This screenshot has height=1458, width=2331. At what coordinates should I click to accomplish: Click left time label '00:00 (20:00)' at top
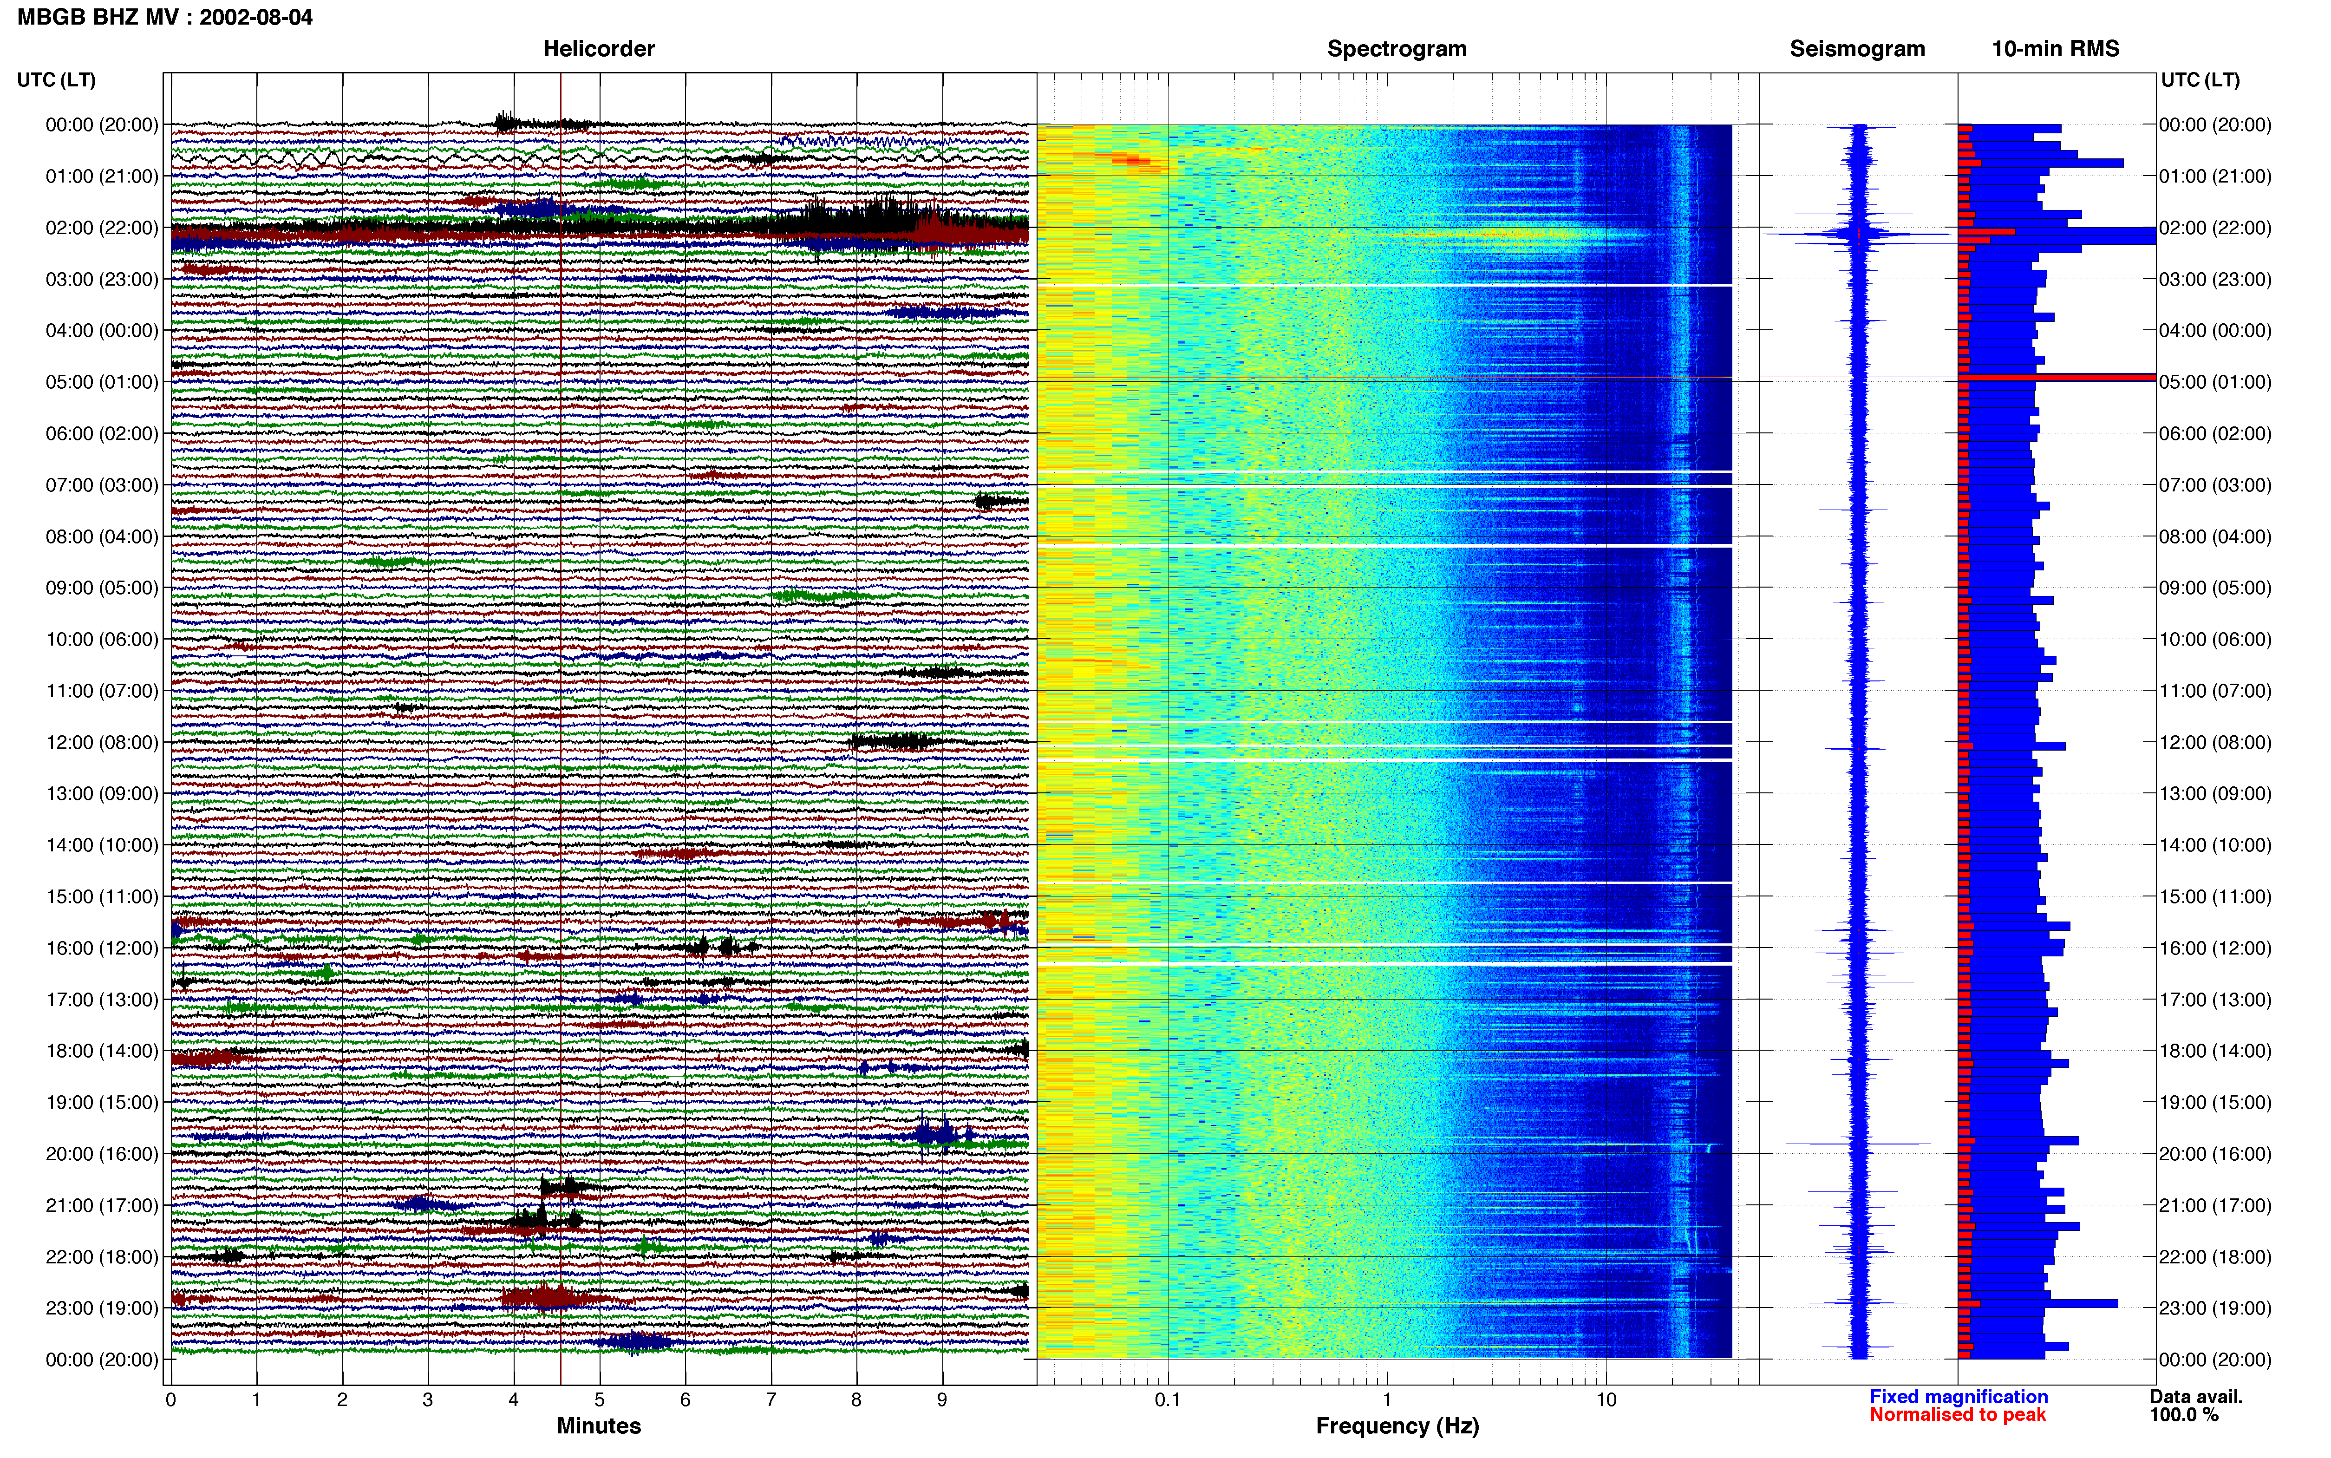tap(102, 124)
